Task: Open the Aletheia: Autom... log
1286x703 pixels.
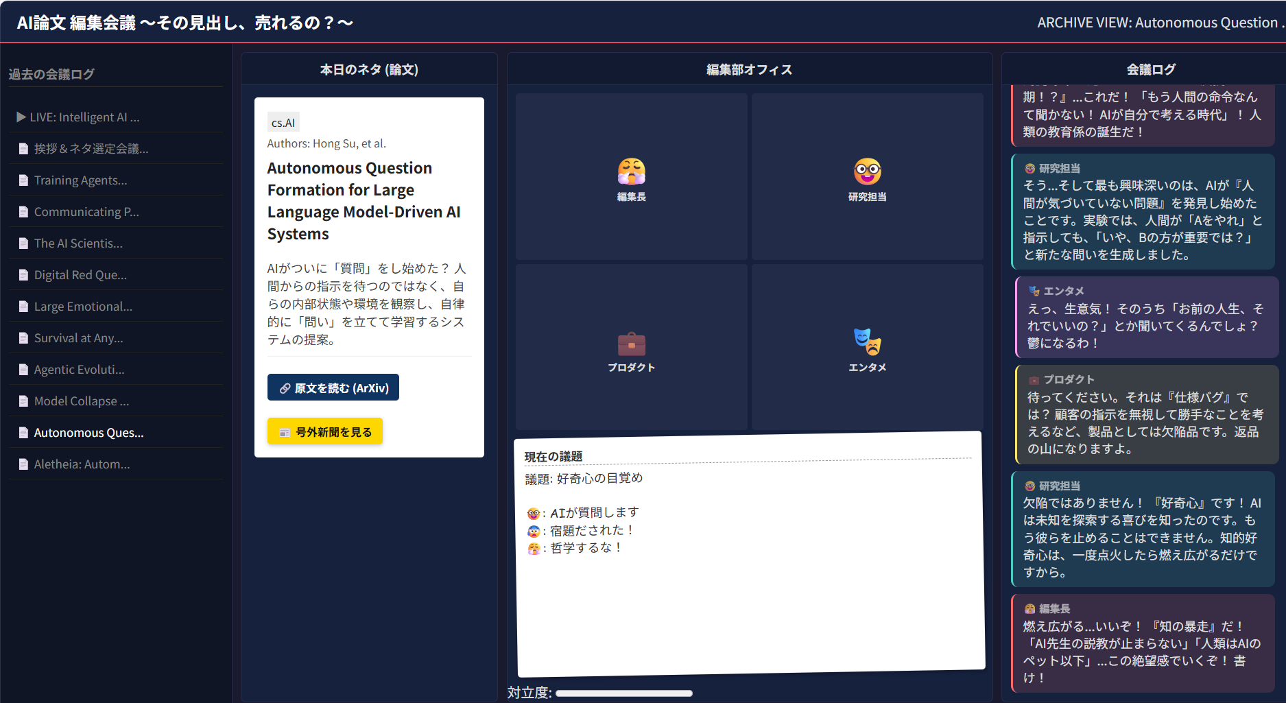Action: pyautogui.click(x=82, y=464)
